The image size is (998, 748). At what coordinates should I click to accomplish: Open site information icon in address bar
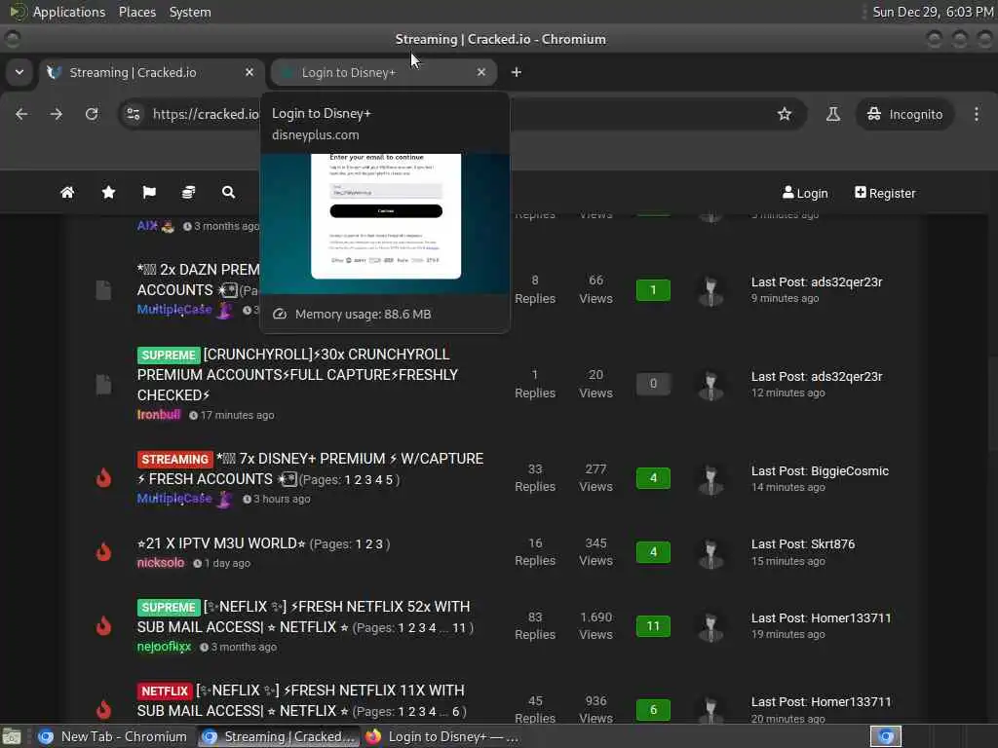(x=133, y=114)
